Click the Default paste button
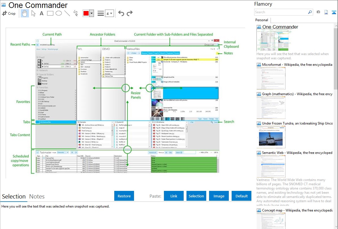The image size is (338, 229). [x=242, y=196]
